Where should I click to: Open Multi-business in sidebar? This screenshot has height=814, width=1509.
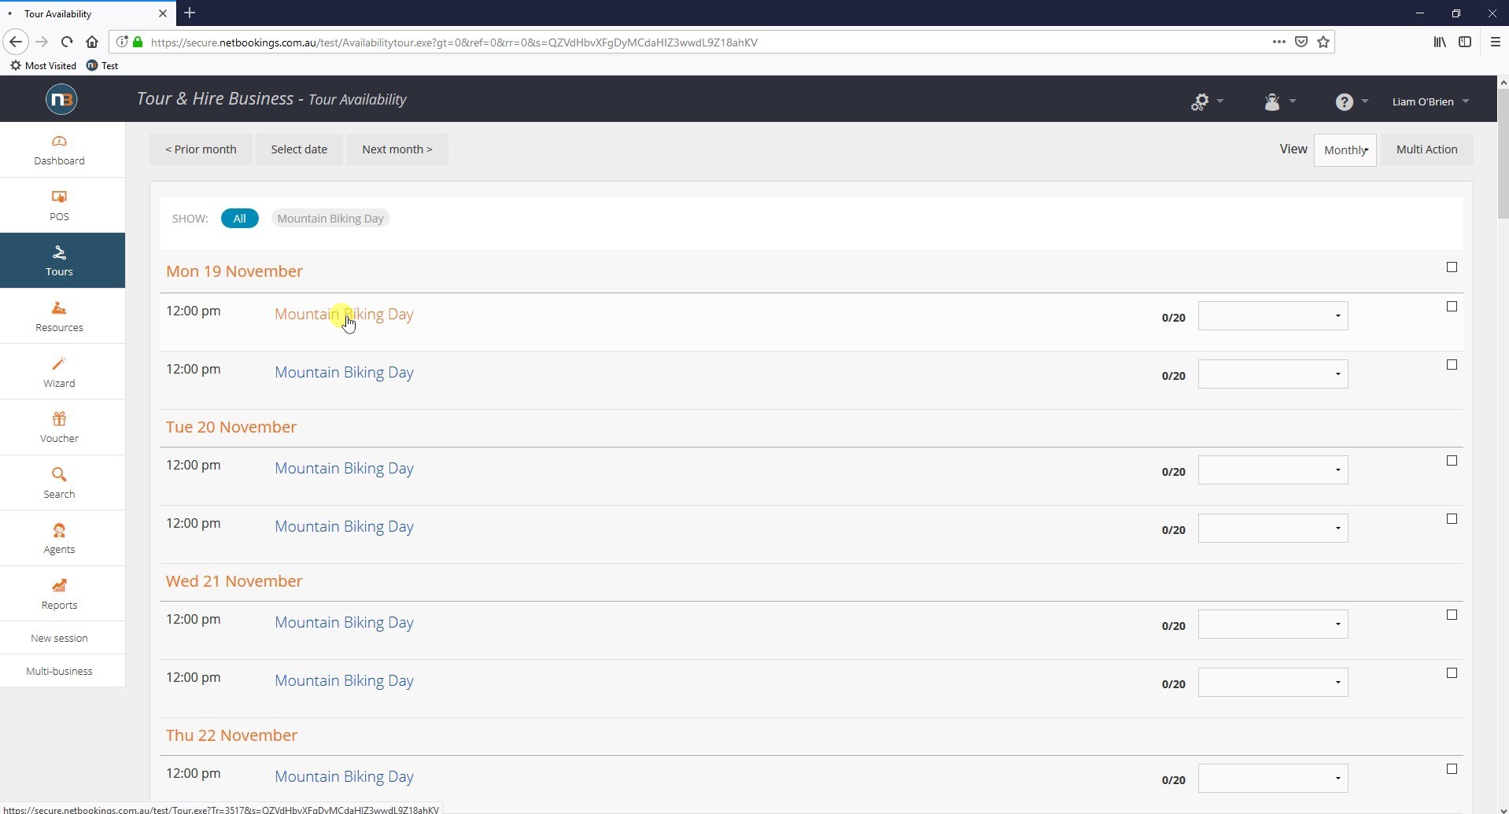(59, 671)
